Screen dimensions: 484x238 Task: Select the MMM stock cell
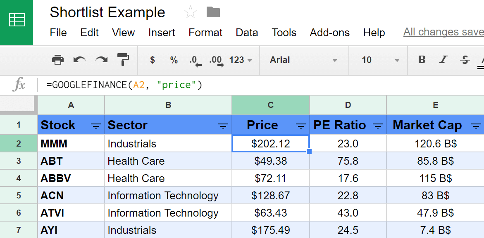coord(71,144)
